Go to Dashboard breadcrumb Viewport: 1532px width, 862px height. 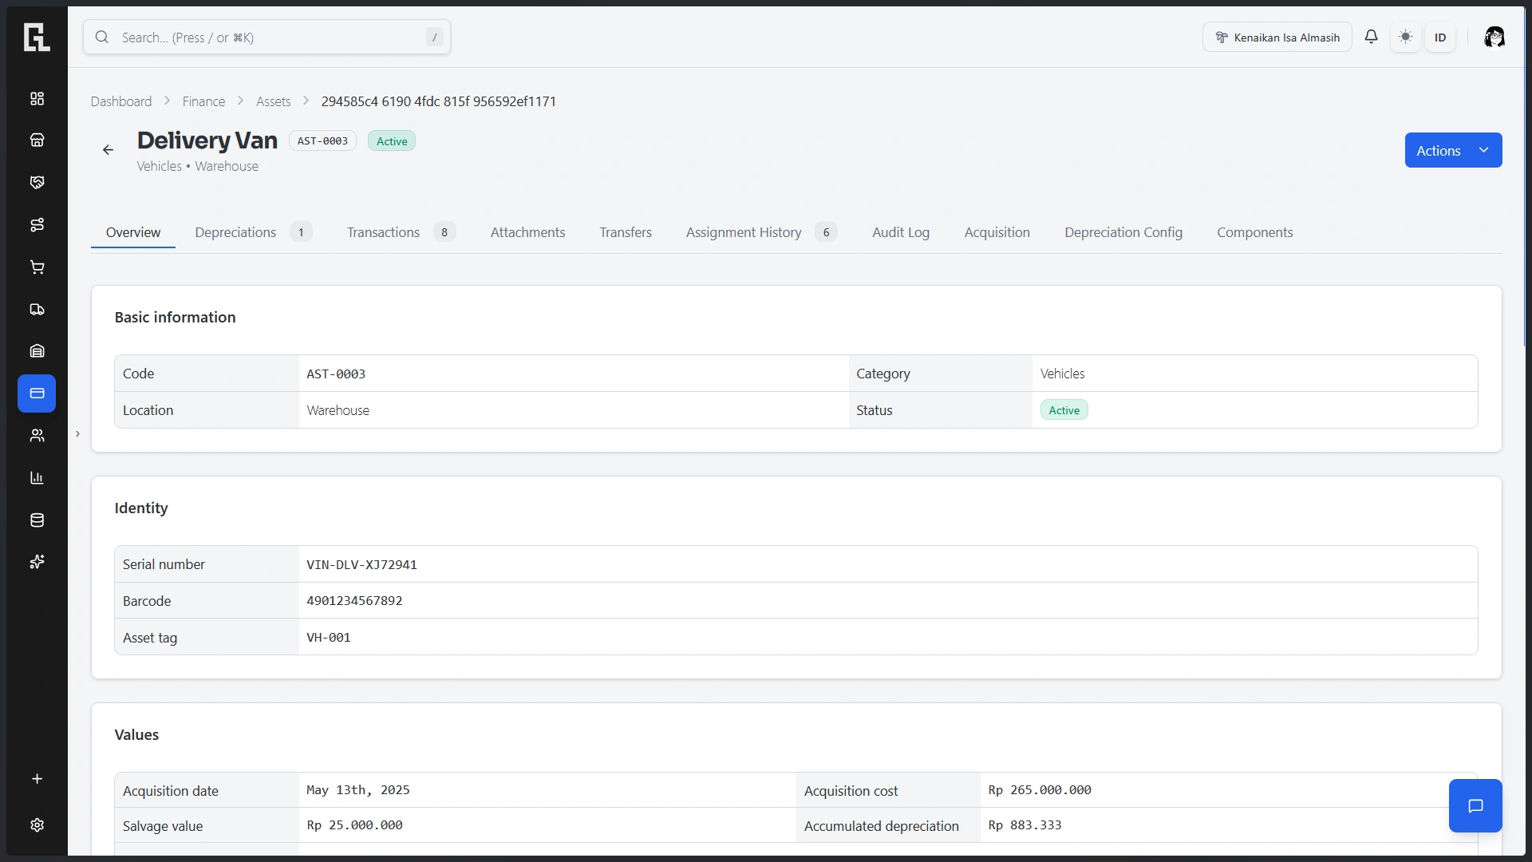[121, 101]
